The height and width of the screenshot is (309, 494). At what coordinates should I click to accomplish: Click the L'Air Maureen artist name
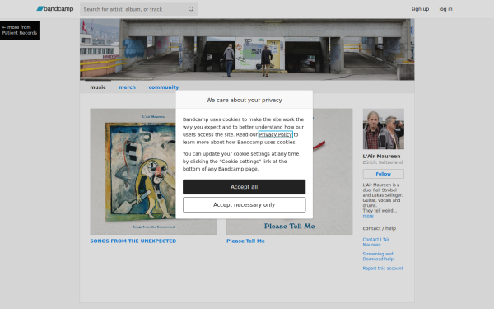coord(381,156)
